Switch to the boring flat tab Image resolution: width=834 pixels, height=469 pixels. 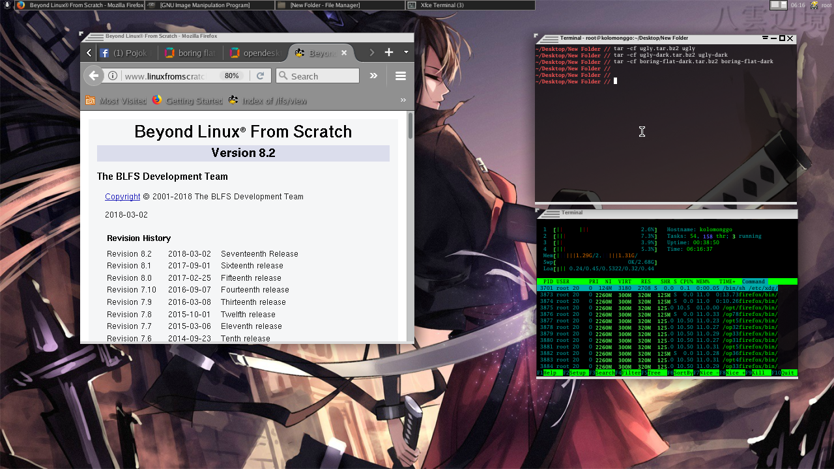coord(192,53)
